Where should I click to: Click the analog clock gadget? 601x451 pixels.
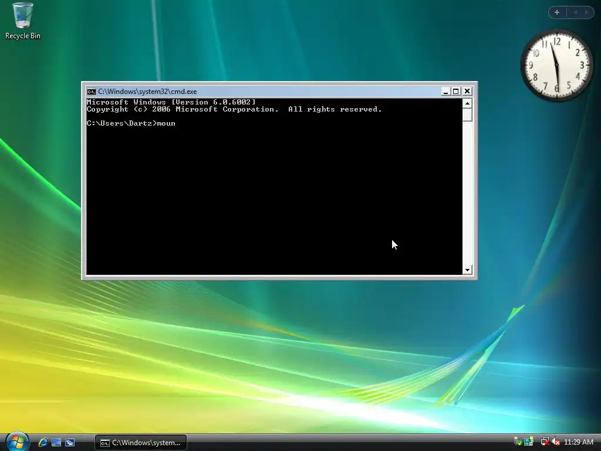click(x=556, y=65)
